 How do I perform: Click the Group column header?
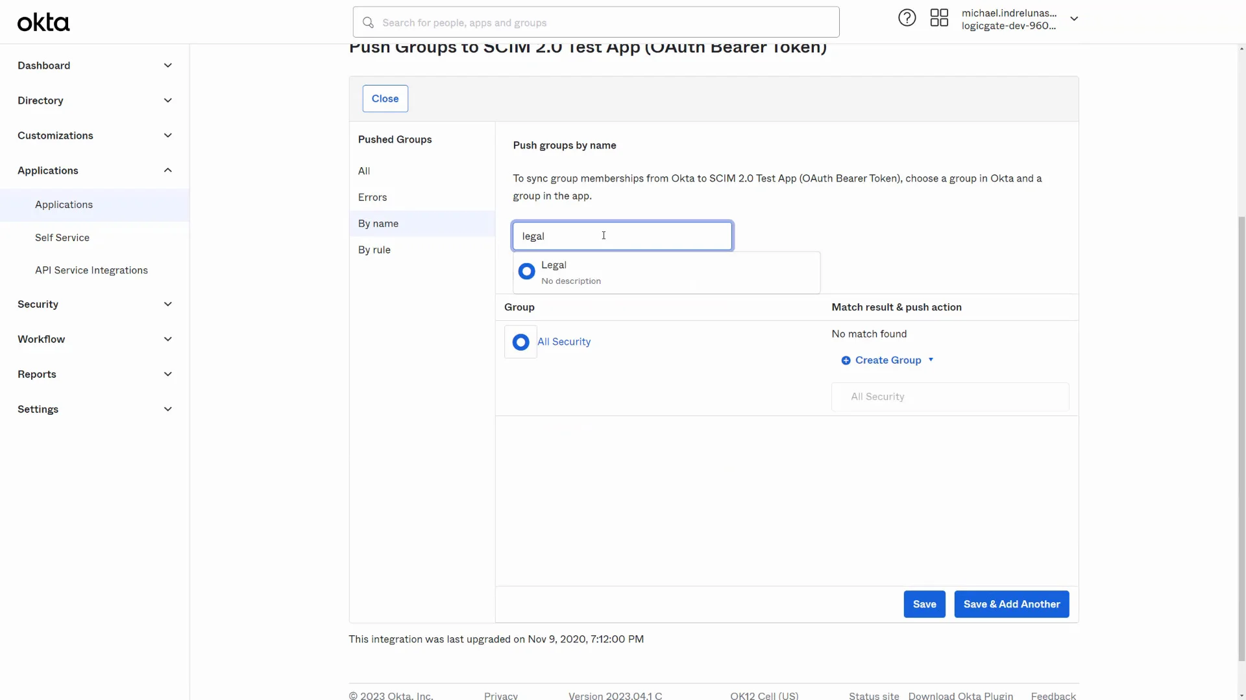coord(519,307)
